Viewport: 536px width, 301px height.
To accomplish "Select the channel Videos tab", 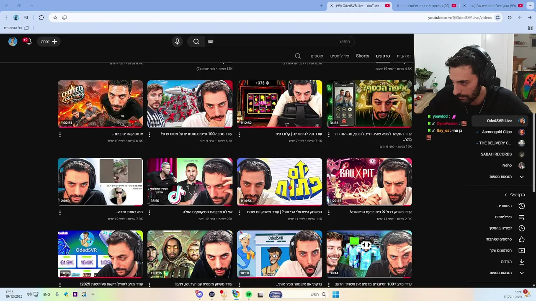I will (383, 56).
